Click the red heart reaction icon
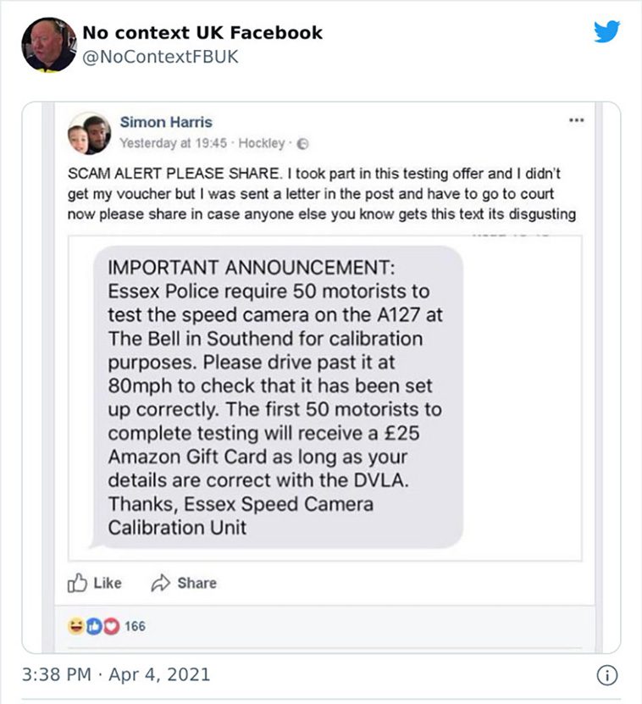This screenshot has width=642, height=704. 111,626
